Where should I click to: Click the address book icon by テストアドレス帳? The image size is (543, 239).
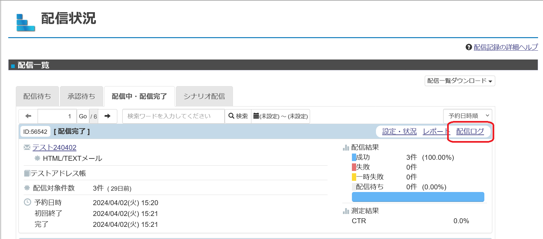27,173
